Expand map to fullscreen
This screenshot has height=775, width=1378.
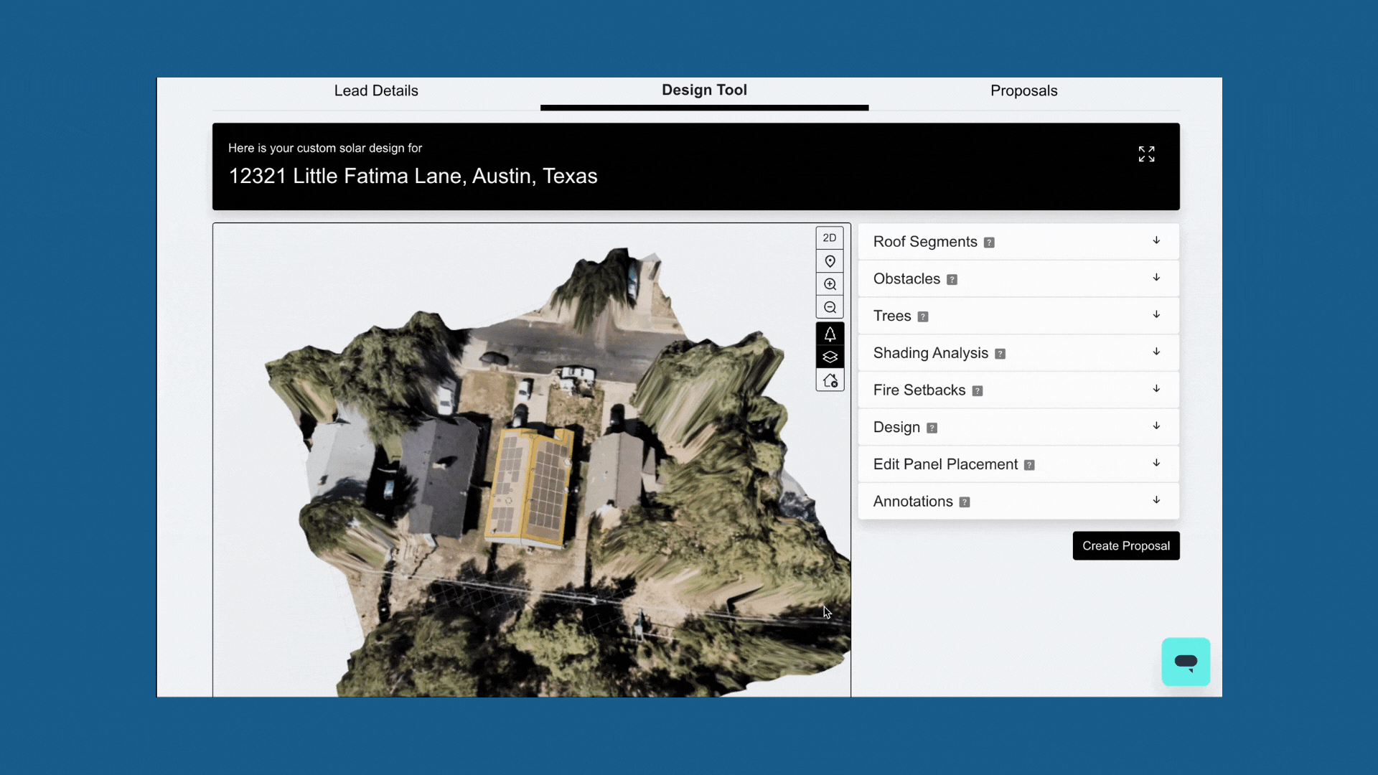point(1146,154)
